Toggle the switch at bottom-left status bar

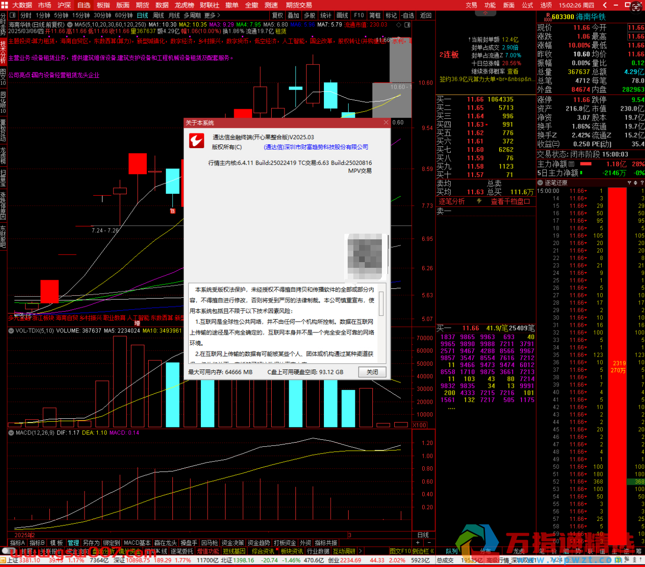8,551
